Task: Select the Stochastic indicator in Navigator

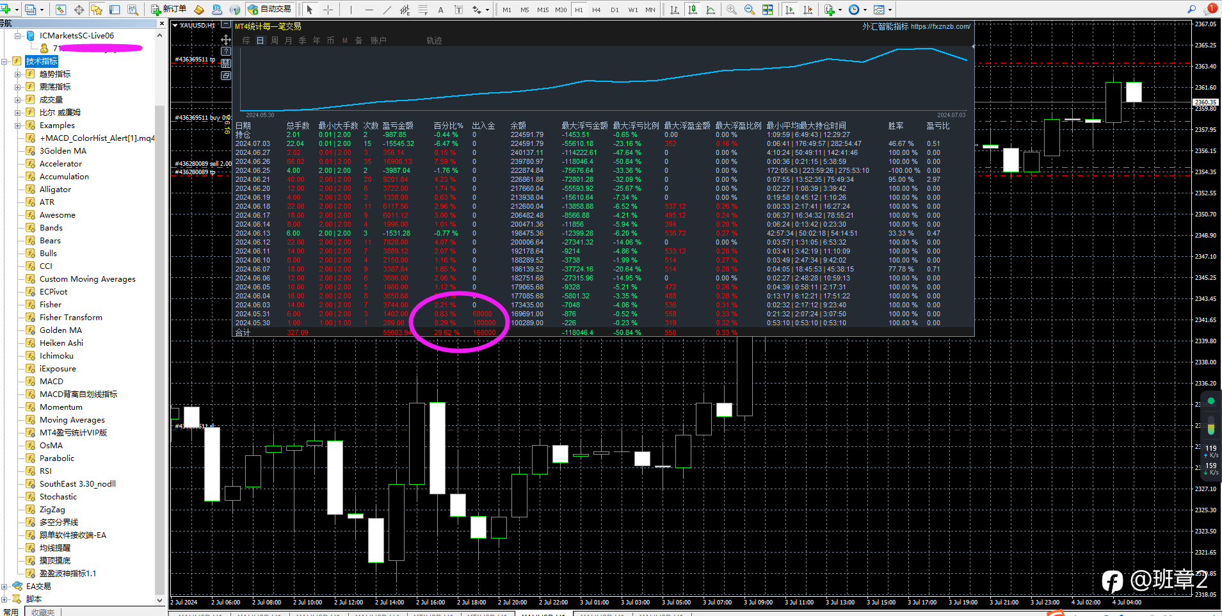Action: click(58, 497)
